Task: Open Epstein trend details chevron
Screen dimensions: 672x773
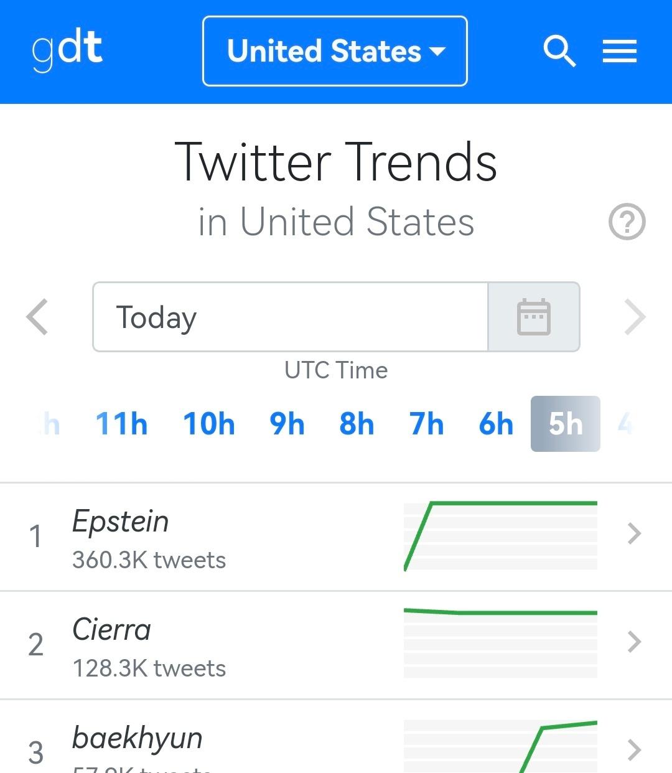Action: (634, 534)
